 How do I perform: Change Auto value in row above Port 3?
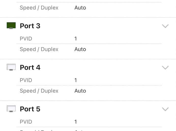coord(80,8)
